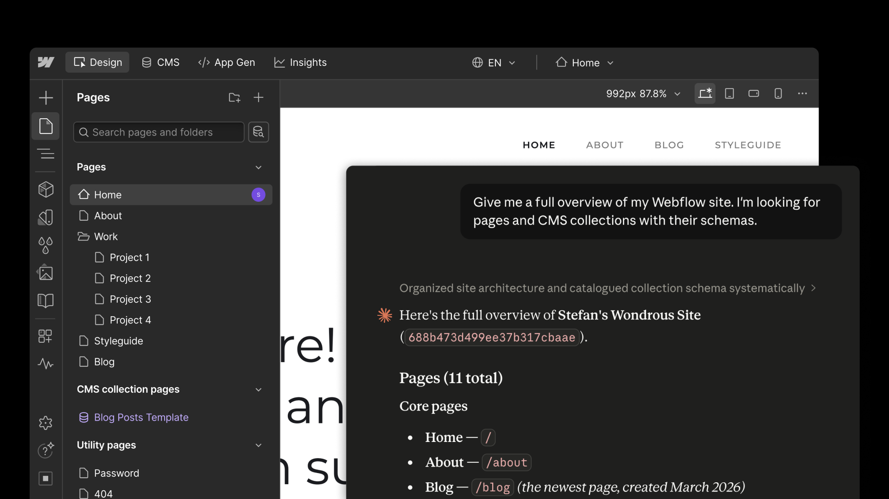Click the purple S avatar on Home

coord(259,195)
